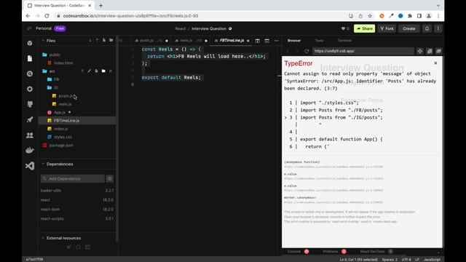This screenshot has height=262, width=466.
Task: Click the Add Dependency search field
Action: point(73,178)
